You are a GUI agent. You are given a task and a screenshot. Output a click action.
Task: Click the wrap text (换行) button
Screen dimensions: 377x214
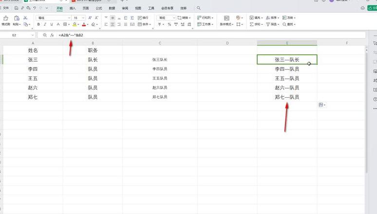point(143,18)
